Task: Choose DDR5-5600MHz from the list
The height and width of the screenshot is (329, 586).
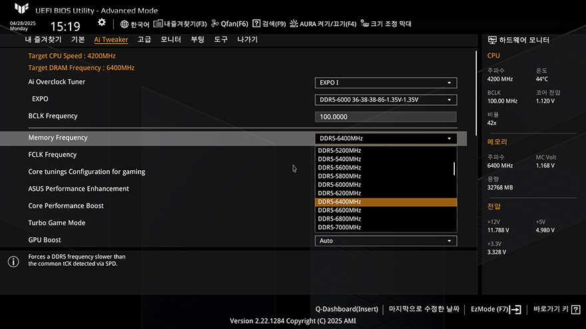Action: point(386,168)
